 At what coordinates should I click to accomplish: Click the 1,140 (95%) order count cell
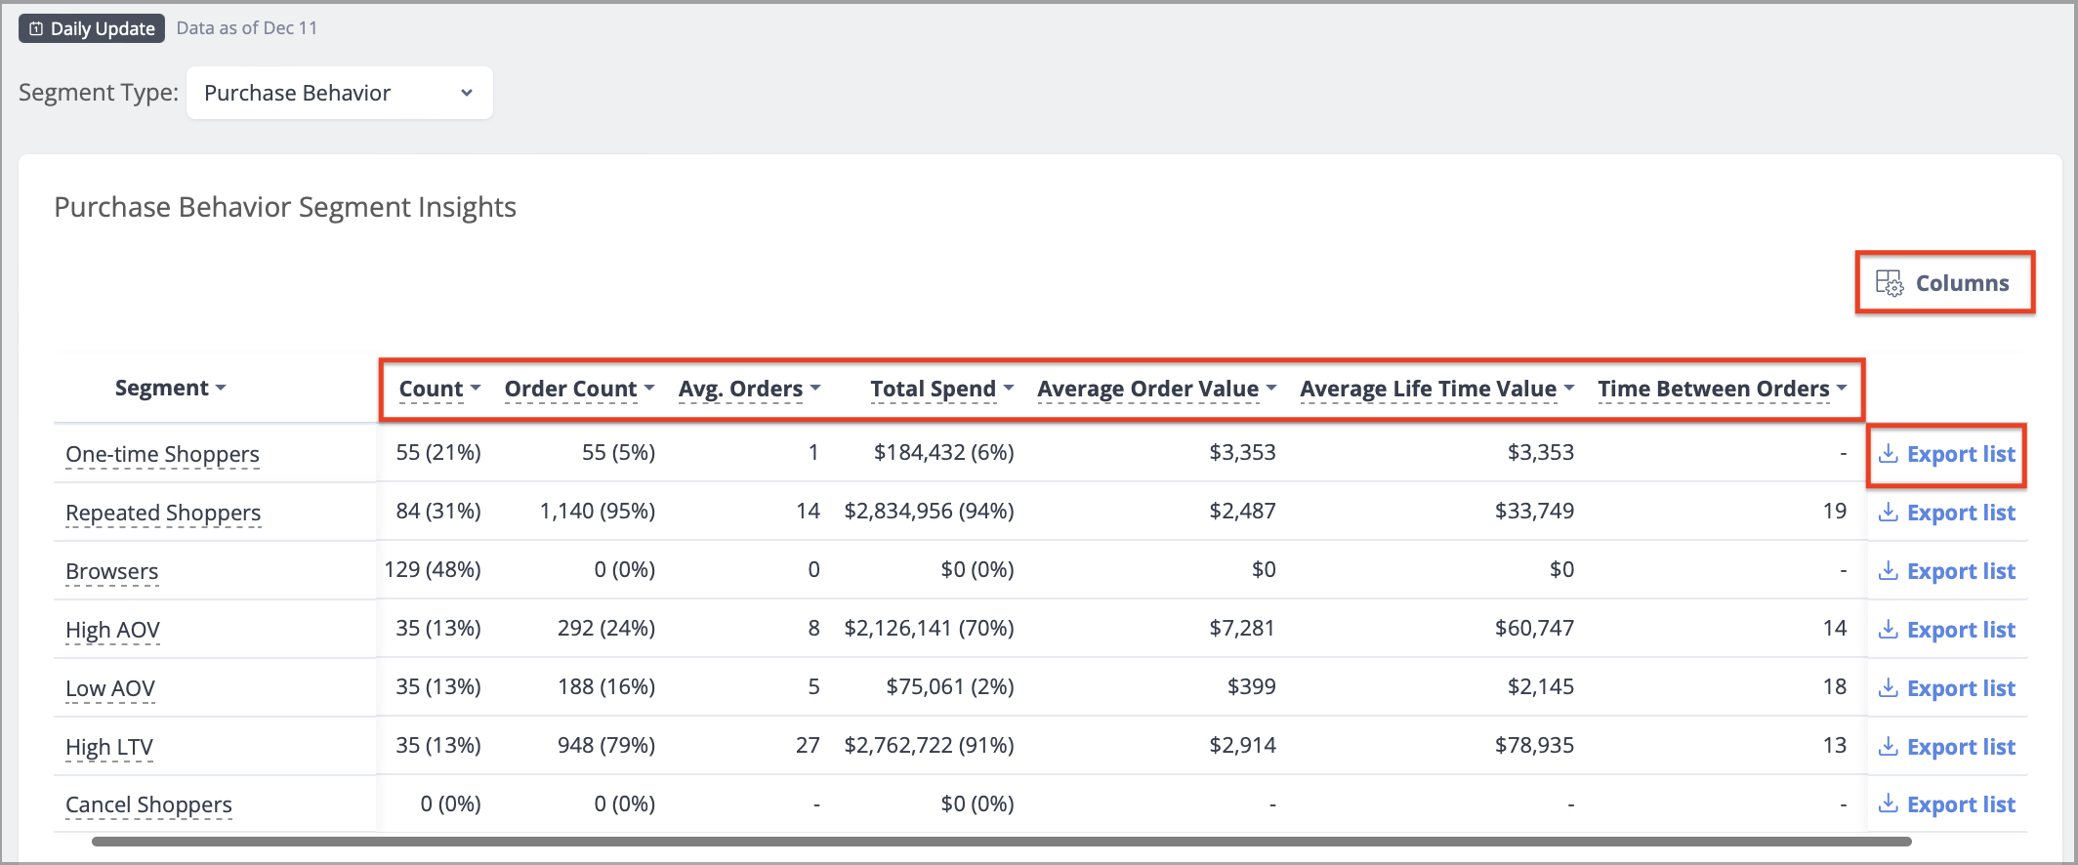[598, 511]
